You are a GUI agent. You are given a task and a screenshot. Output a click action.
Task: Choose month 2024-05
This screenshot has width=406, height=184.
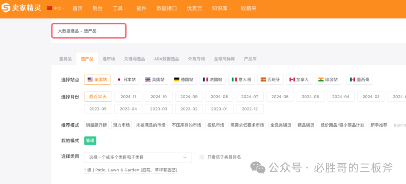point(311,97)
